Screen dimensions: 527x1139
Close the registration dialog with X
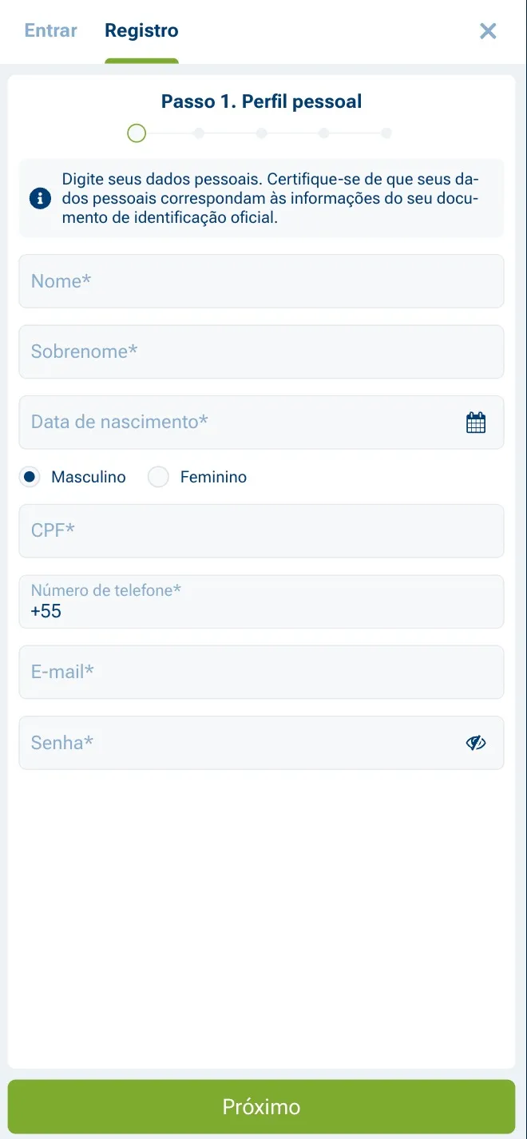(x=488, y=31)
